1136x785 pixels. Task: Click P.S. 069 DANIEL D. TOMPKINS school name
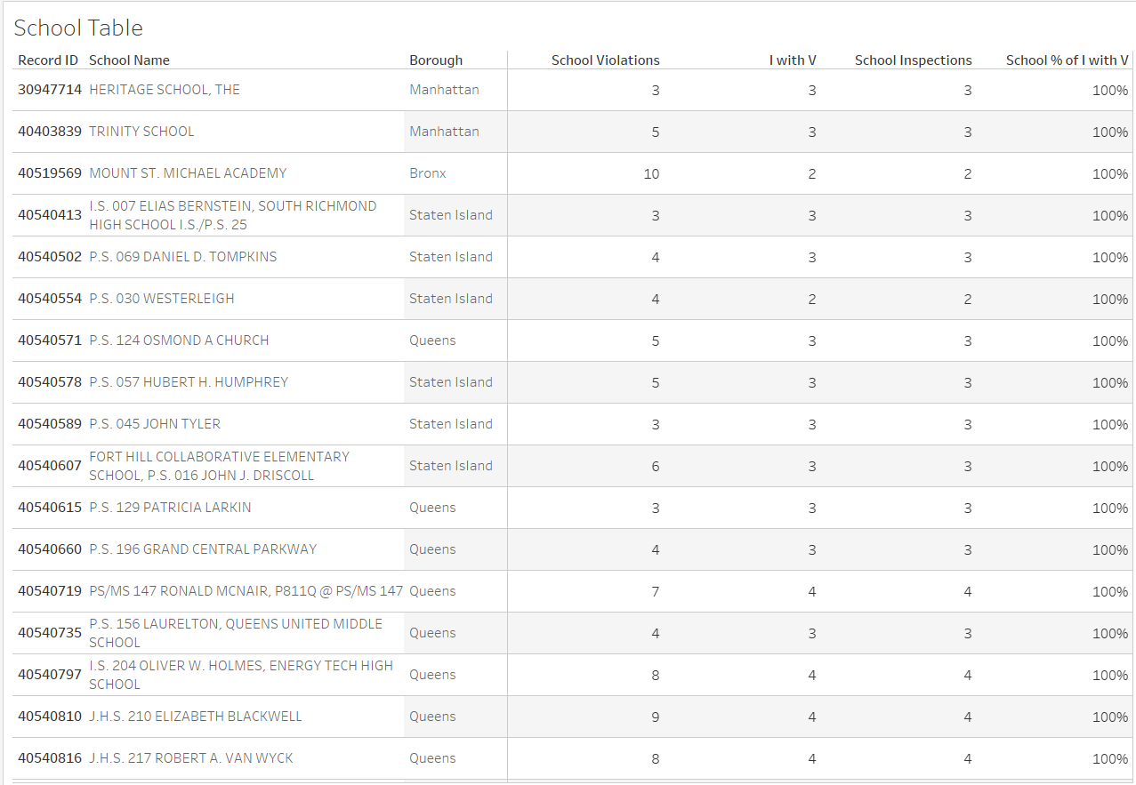(183, 257)
